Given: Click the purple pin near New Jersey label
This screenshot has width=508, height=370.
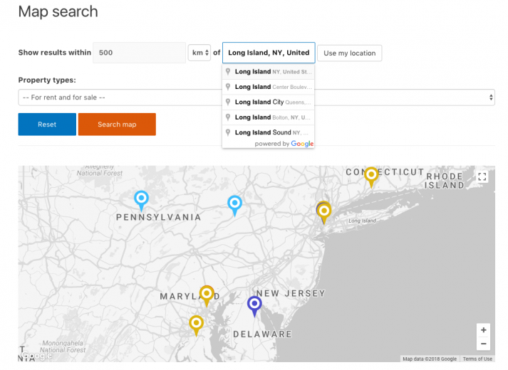Looking at the screenshot, I should 254,306.
